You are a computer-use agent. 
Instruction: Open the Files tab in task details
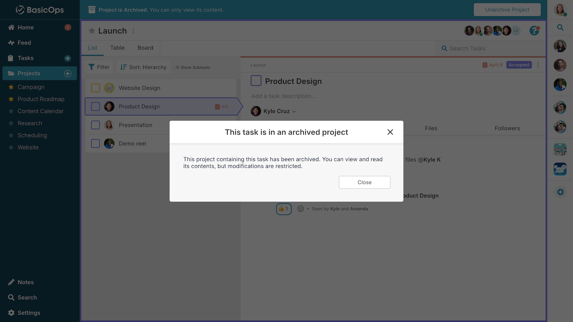tap(431, 128)
